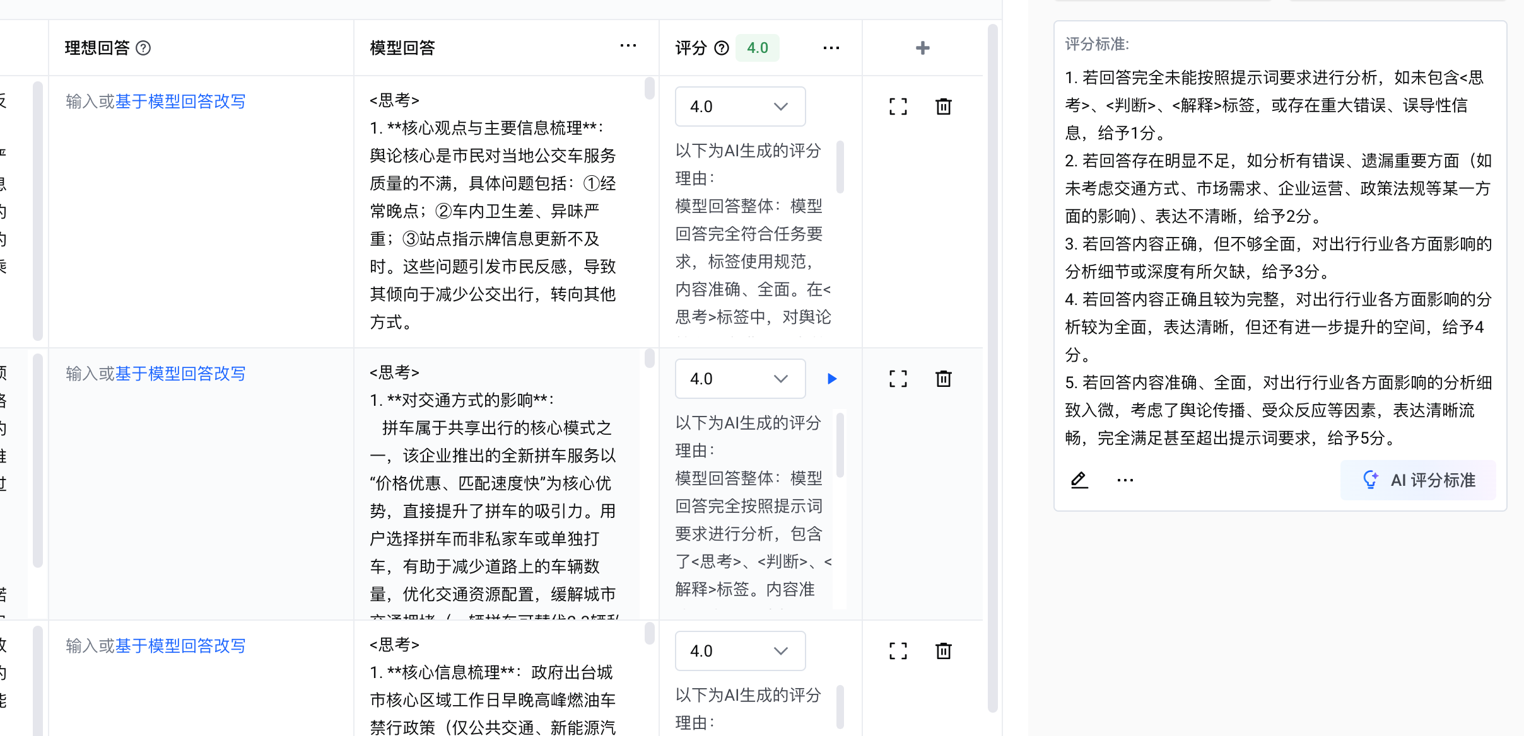This screenshot has width=1524, height=736.
Task: Open the 模型回答 column more-options menu
Action: (x=628, y=46)
